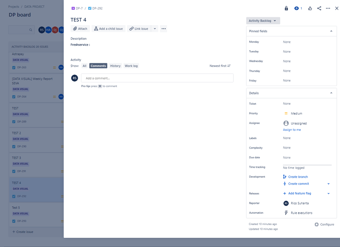Click the Link issue button
Screen dimensions: 340x247
139,29
